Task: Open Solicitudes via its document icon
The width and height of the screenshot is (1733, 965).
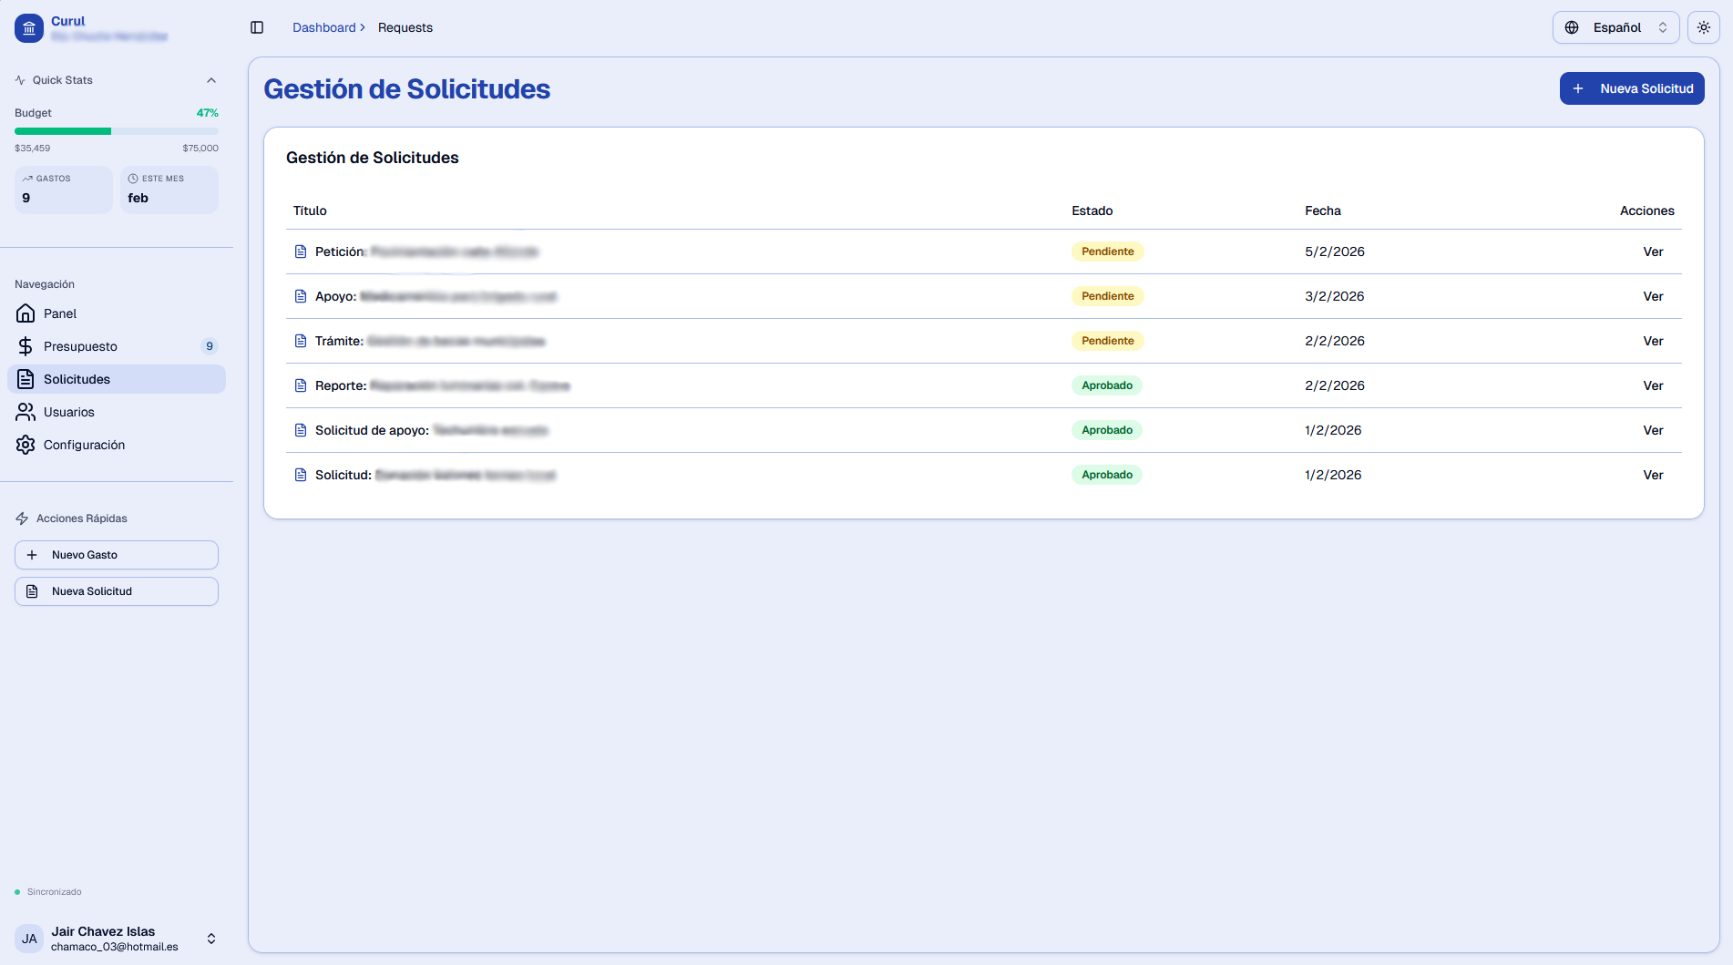Action: (x=26, y=379)
